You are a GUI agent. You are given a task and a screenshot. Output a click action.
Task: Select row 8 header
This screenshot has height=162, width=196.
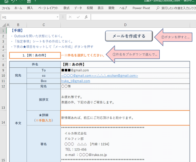click(x=3, y=65)
